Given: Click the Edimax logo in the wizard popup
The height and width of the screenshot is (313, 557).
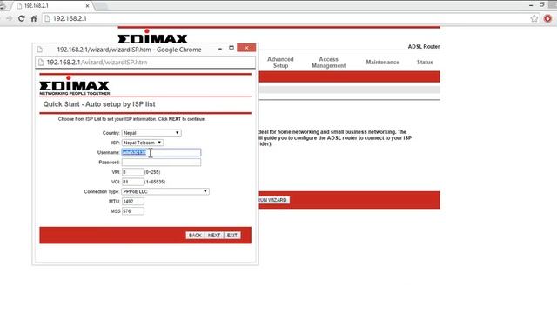Looking at the screenshot, I should (x=75, y=86).
